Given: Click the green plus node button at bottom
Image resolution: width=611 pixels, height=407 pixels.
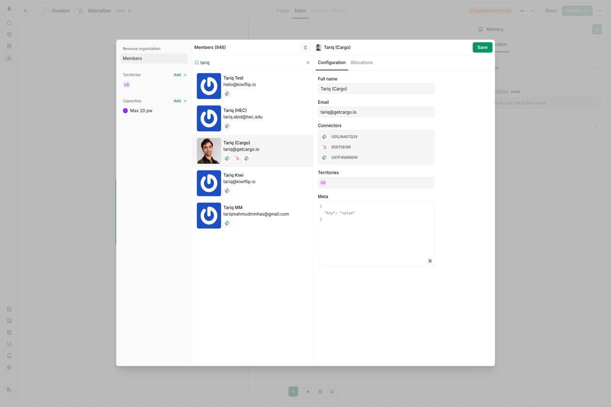Looking at the screenshot, I should tap(293, 392).
